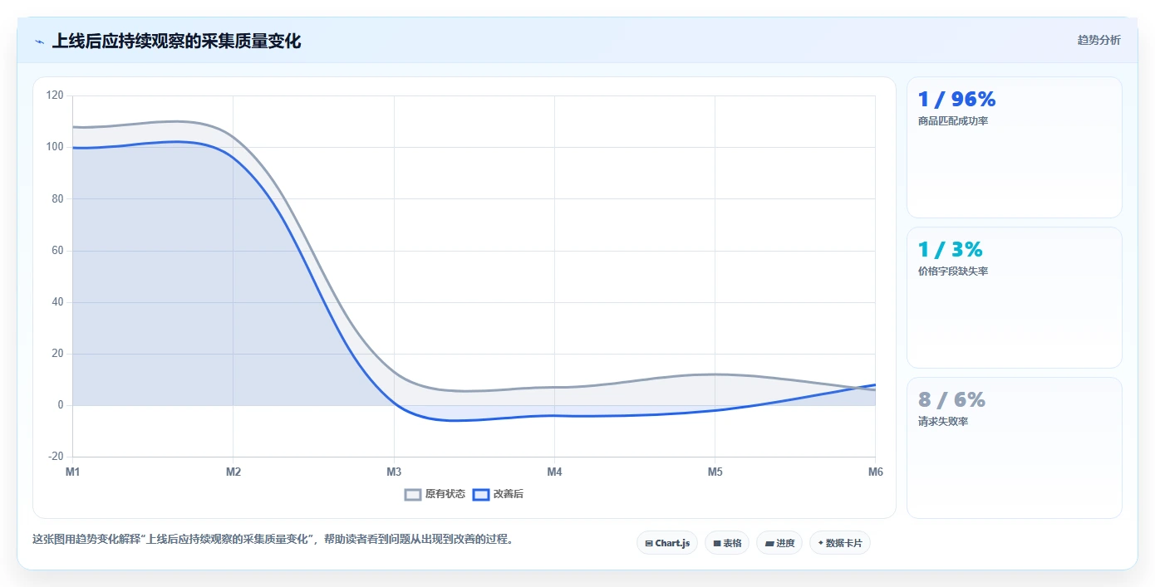Click the 120 y-axis value
The image size is (1155, 587).
coord(55,95)
